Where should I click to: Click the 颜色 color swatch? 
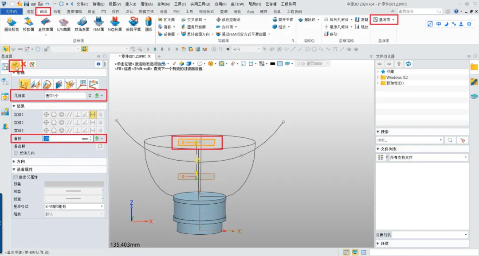click(x=74, y=184)
